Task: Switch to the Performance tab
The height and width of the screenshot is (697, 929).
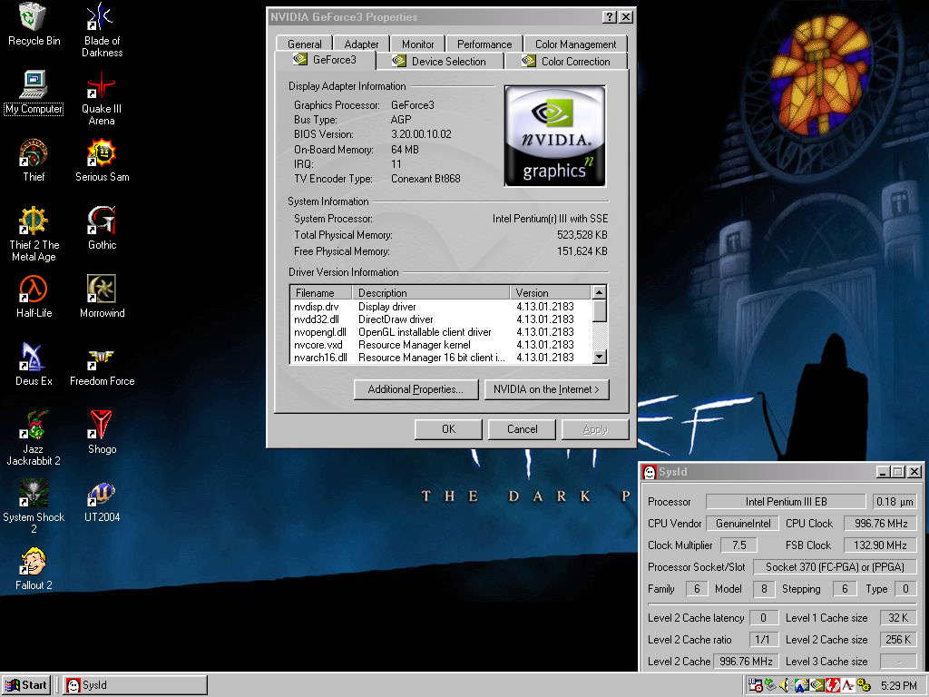Action: [x=484, y=44]
